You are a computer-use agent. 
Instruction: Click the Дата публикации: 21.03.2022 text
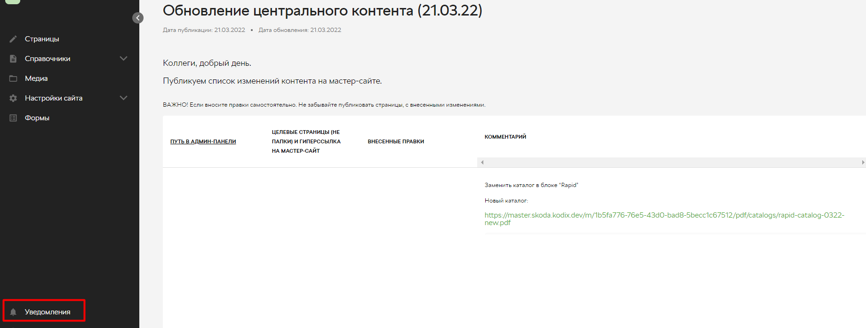tap(204, 30)
